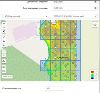
Task: Select the draw polygon tool
Action: tap(4, 41)
